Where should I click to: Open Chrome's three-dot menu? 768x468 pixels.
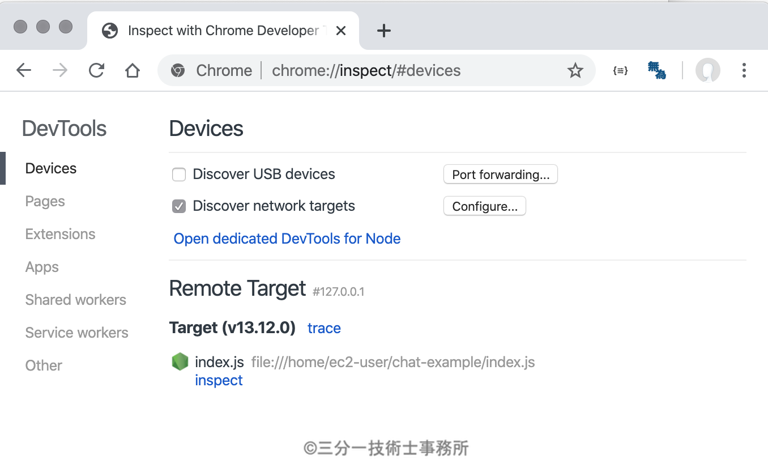(x=744, y=70)
